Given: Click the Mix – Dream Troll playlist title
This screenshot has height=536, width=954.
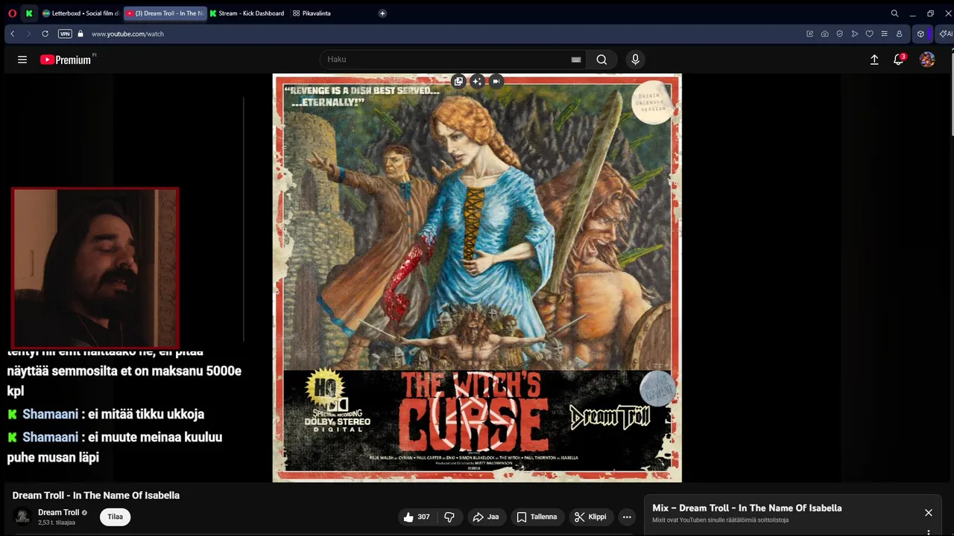Looking at the screenshot, I should pyautogui.click(x=747, y=508).
